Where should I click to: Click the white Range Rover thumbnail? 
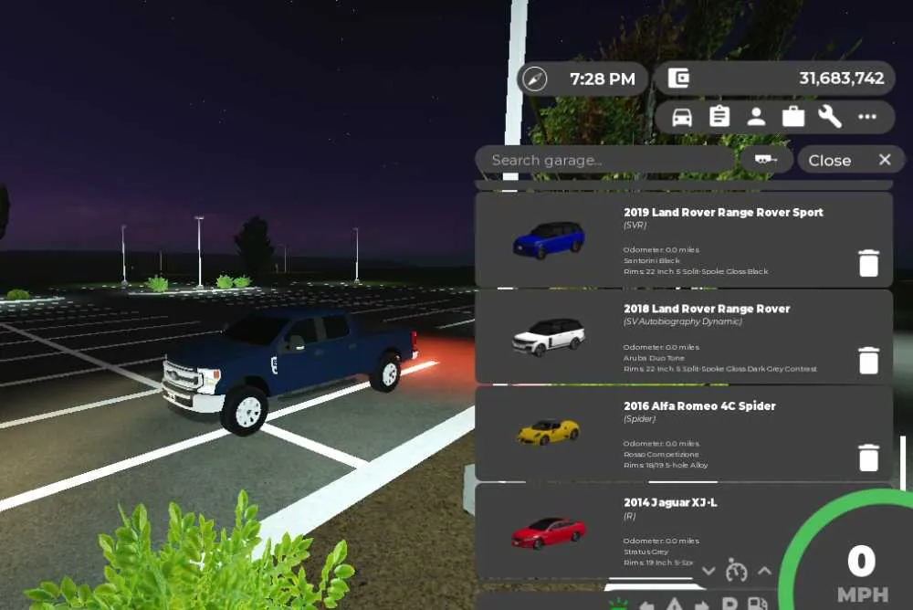[549, 337]
